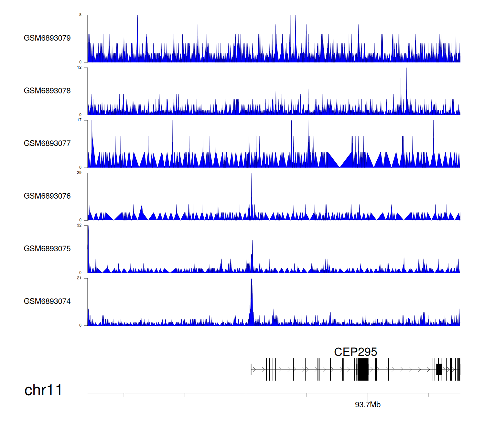
Task: Click the chr11 chromosome label
Action: 43,390
